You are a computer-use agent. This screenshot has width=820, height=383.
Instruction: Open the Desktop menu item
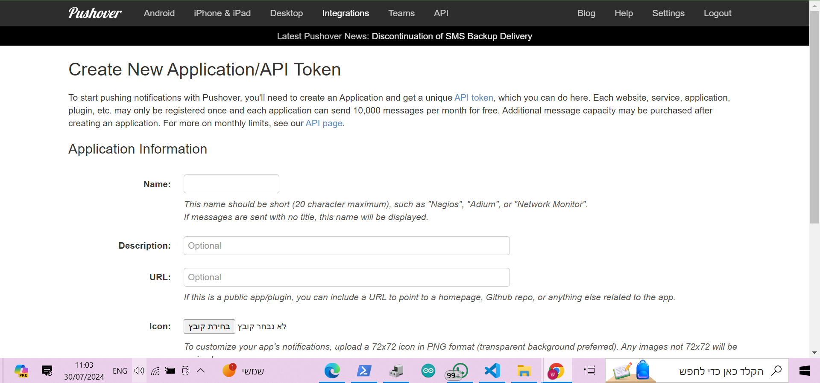point(286,13)
